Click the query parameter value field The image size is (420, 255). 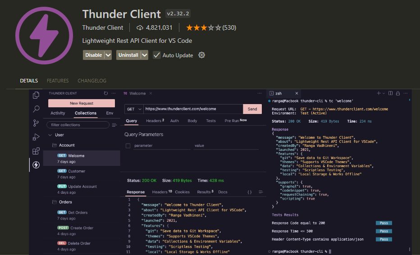pos(226,146)
